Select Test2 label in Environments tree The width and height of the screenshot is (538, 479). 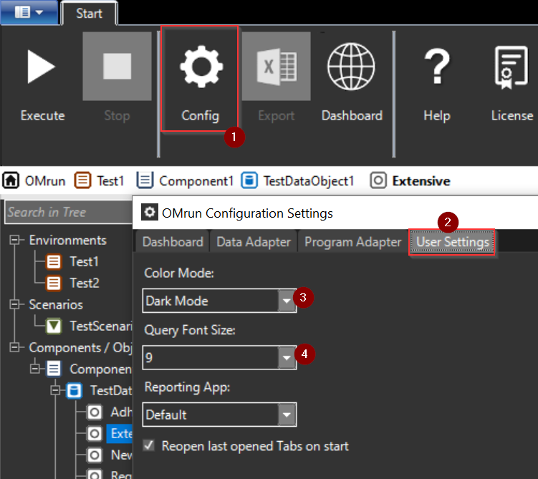[x=85, y=284]
